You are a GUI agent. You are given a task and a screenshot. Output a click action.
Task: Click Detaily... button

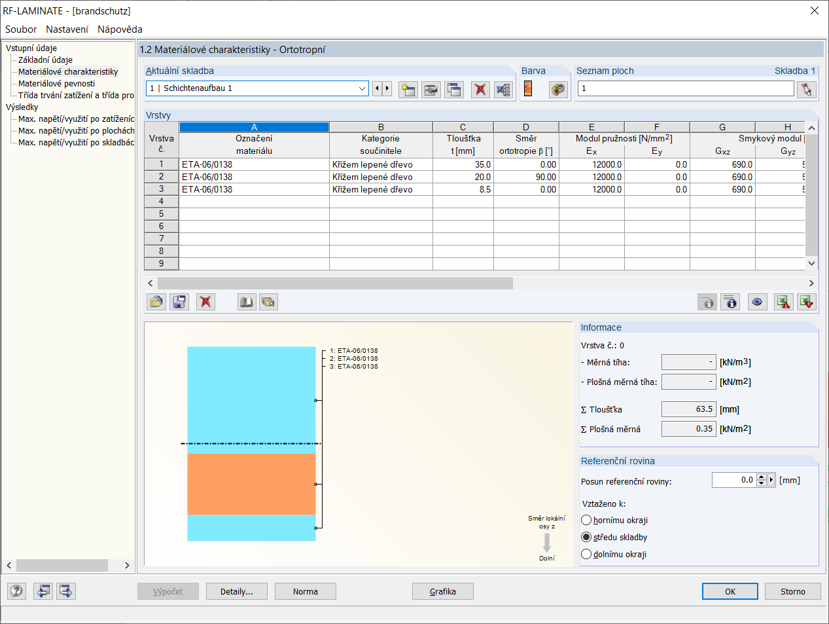[237, 591]
